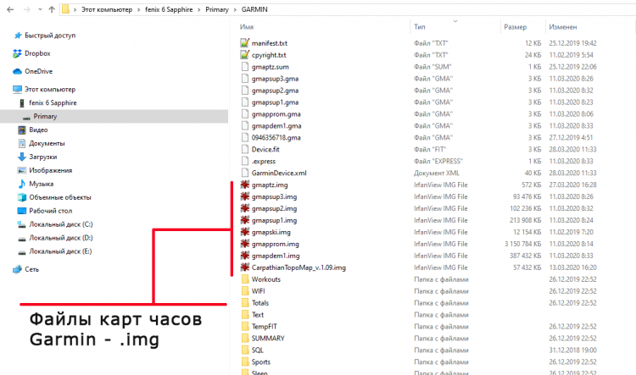Click the CarpathianTopoMap_v.1.09.img icon
This screenshot has width=636, height=375.
pyautogui.click(x=244, y=267)
